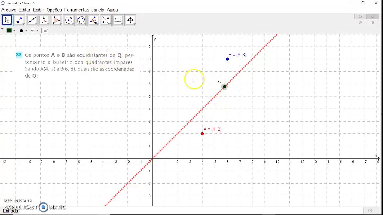Select the Ellipse conic tool

81,20
